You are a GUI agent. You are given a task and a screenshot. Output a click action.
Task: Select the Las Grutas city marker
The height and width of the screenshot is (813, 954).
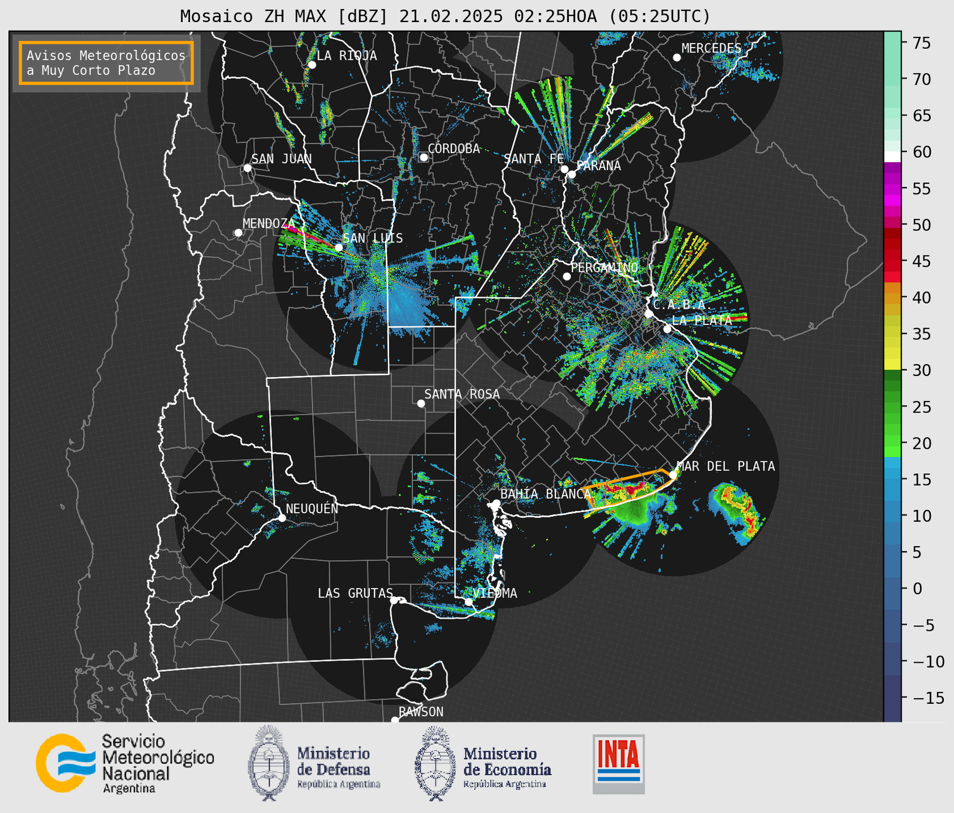394,600
